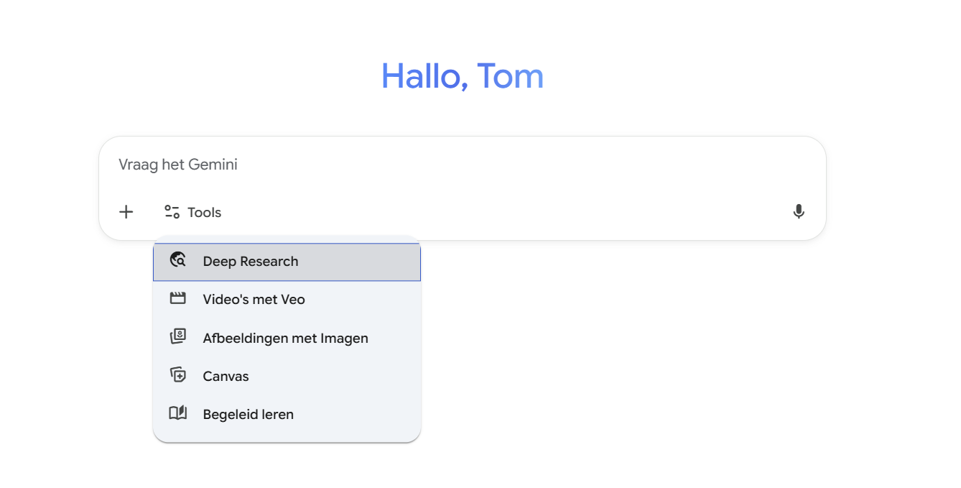The height and width of the screenshot is (488, 961).
Task: Click the Deep Research globe-search icon
Action: (x=177, y=261)
